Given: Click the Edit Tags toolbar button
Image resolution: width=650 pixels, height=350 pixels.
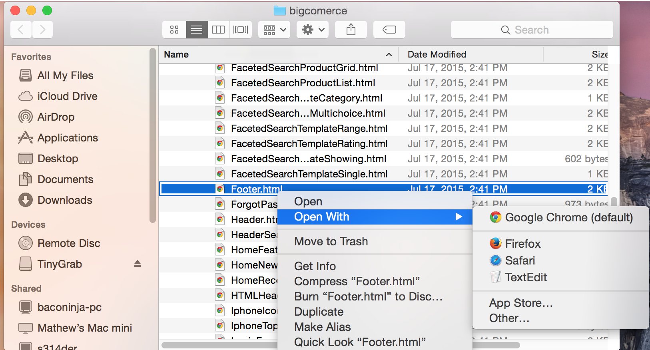Looking at the screenshot, I should coord(389,30).
